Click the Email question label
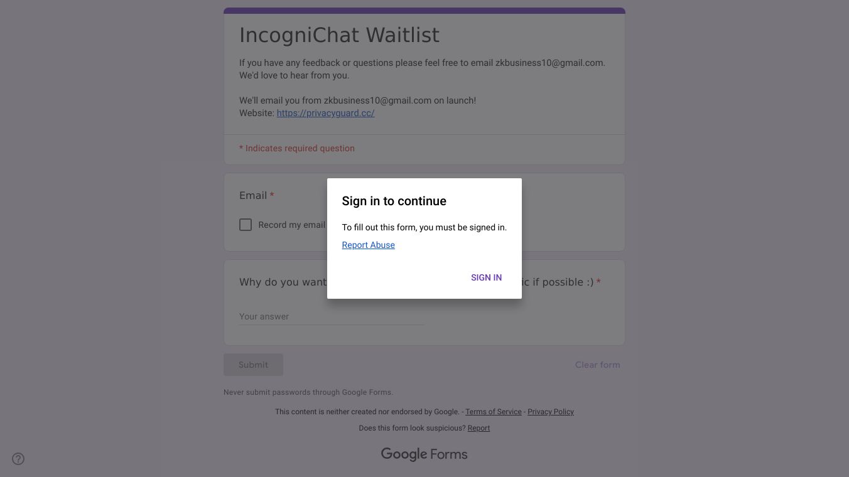This screenshot has height=477, width=849. tap(253, 195)
